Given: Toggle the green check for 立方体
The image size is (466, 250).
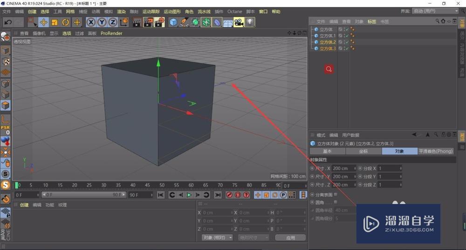Looking at the screenshot, I should (347, 29).
